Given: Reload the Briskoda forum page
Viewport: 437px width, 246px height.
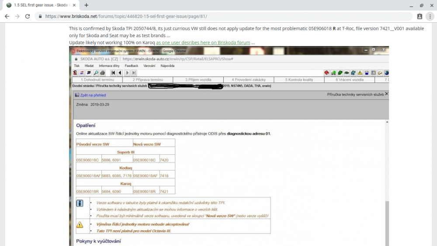Looking at the screenshot, I should pyautogui.click(x=27, y=17).
